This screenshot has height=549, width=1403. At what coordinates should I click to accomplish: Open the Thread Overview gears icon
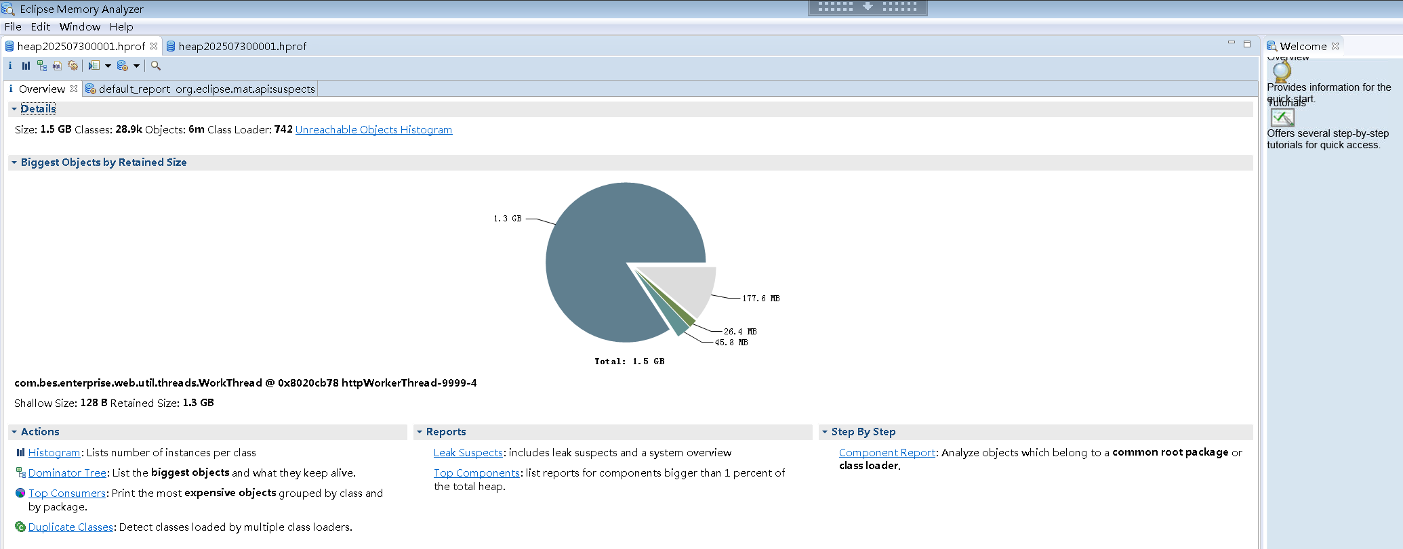click(x=73, y=66)
